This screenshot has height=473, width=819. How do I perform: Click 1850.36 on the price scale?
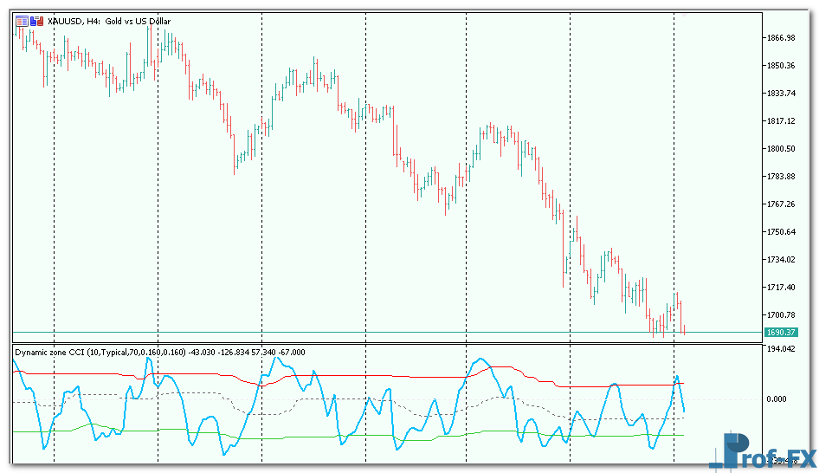(781, 66)
